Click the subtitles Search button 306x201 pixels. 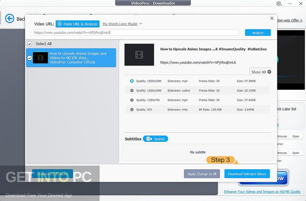click(155, 139)
